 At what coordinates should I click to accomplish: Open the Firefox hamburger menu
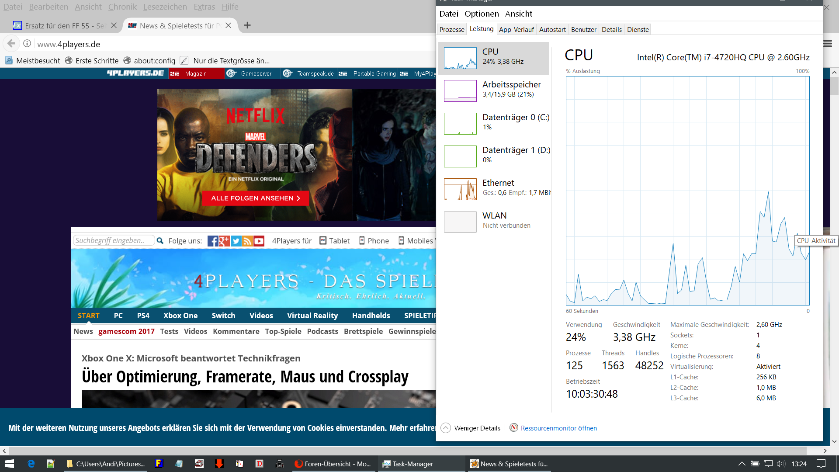(828, 44)
